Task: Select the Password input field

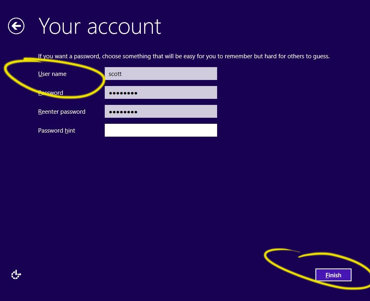Action: coord(161,92)
